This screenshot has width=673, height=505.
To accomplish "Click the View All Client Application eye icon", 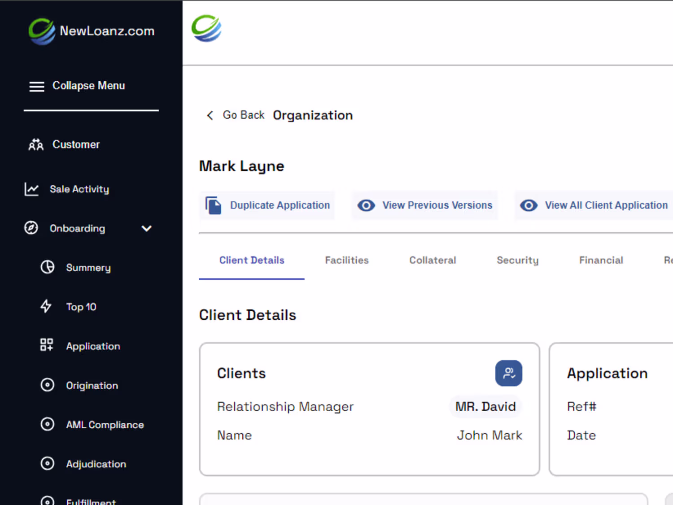I will coord(529,205).
